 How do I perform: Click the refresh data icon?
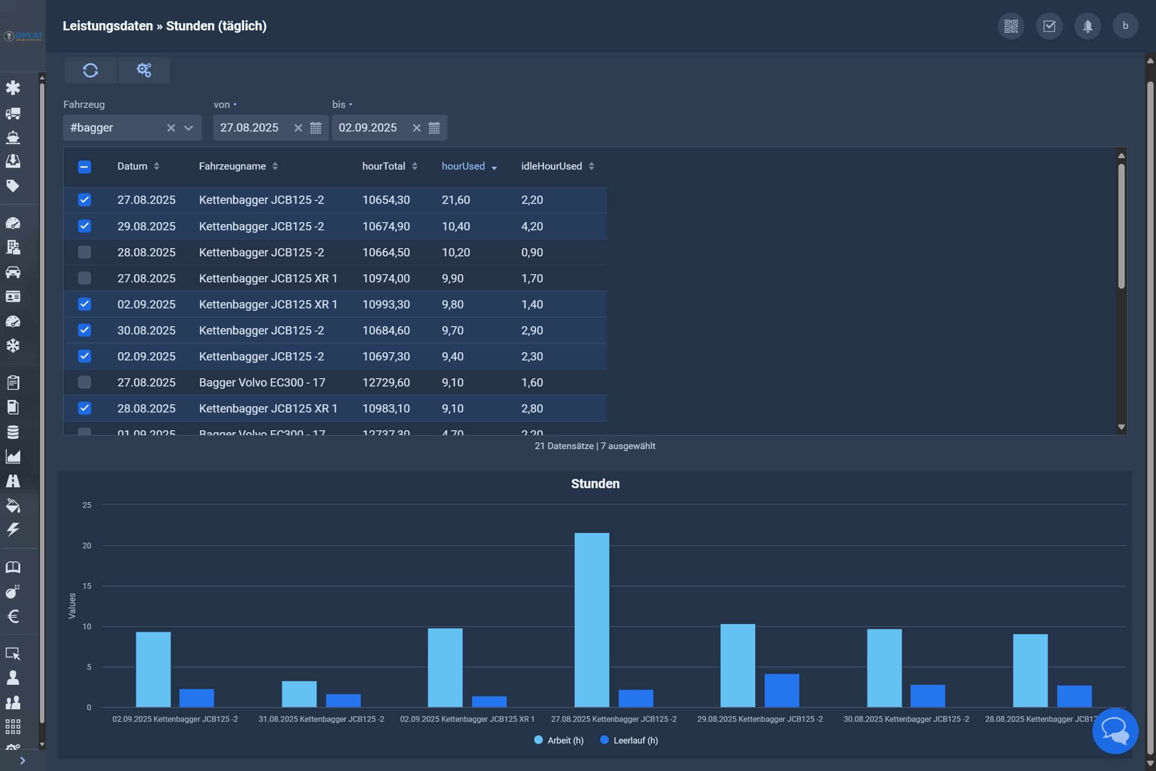pyautogui.click(x=91, y=70)
